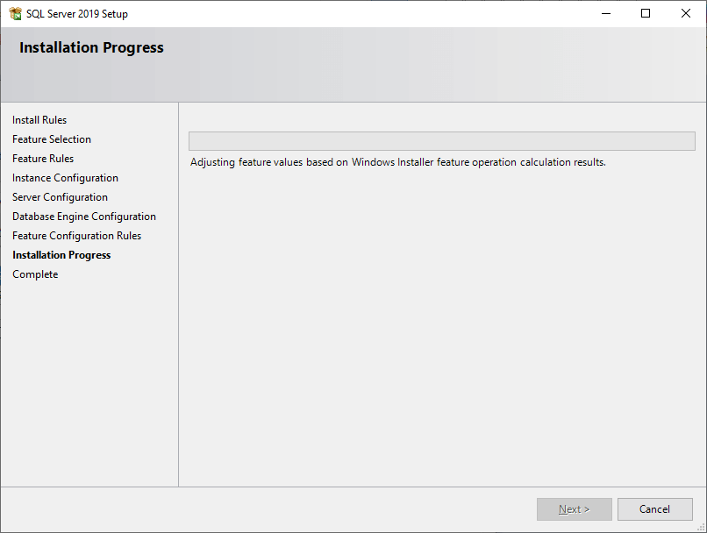This screenshot has width=707, height=533.
Task: Go to Instance Configuration step
Action: pos(65,177)
